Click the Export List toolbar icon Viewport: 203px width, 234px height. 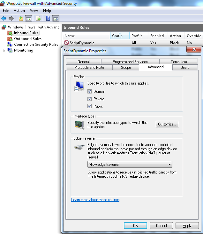38,18
